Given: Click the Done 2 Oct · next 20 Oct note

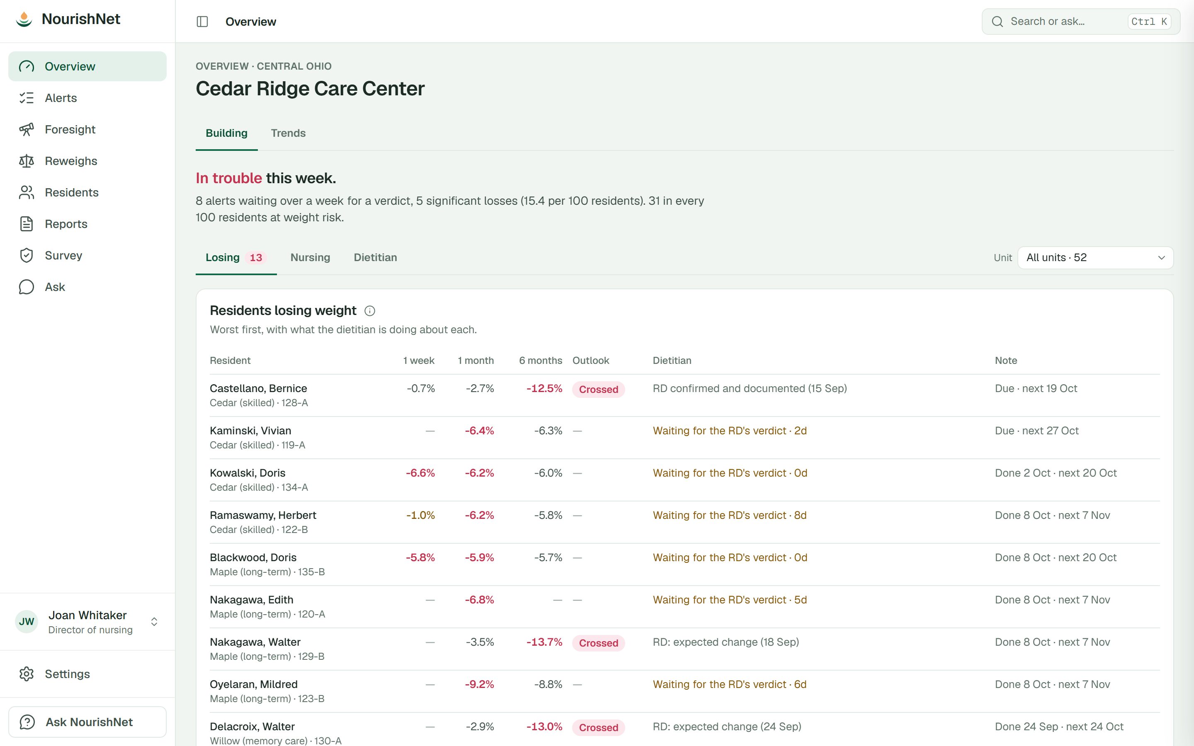Looking at the screenshot, I should click(x=1056, y=473).
